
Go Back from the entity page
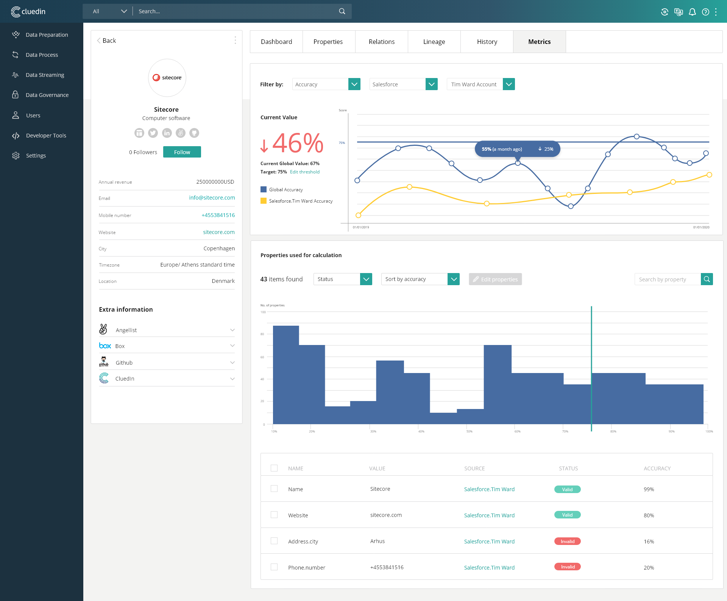106,41
